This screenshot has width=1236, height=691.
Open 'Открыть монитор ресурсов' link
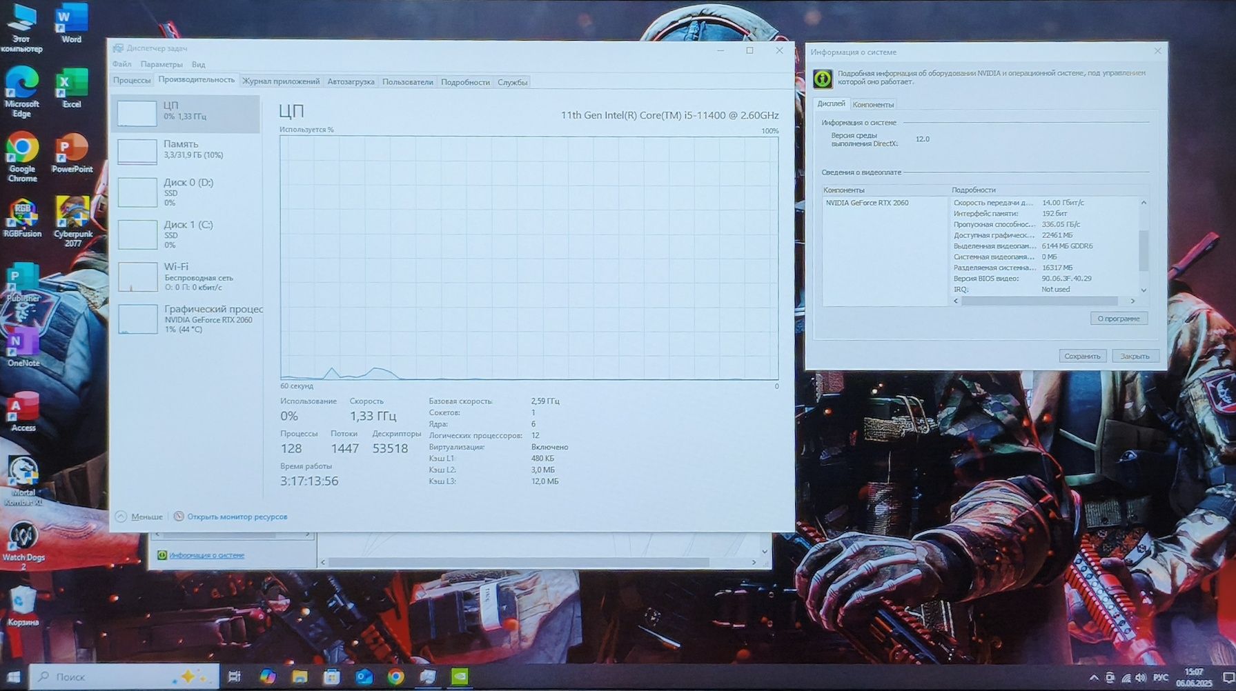(230, 517)
